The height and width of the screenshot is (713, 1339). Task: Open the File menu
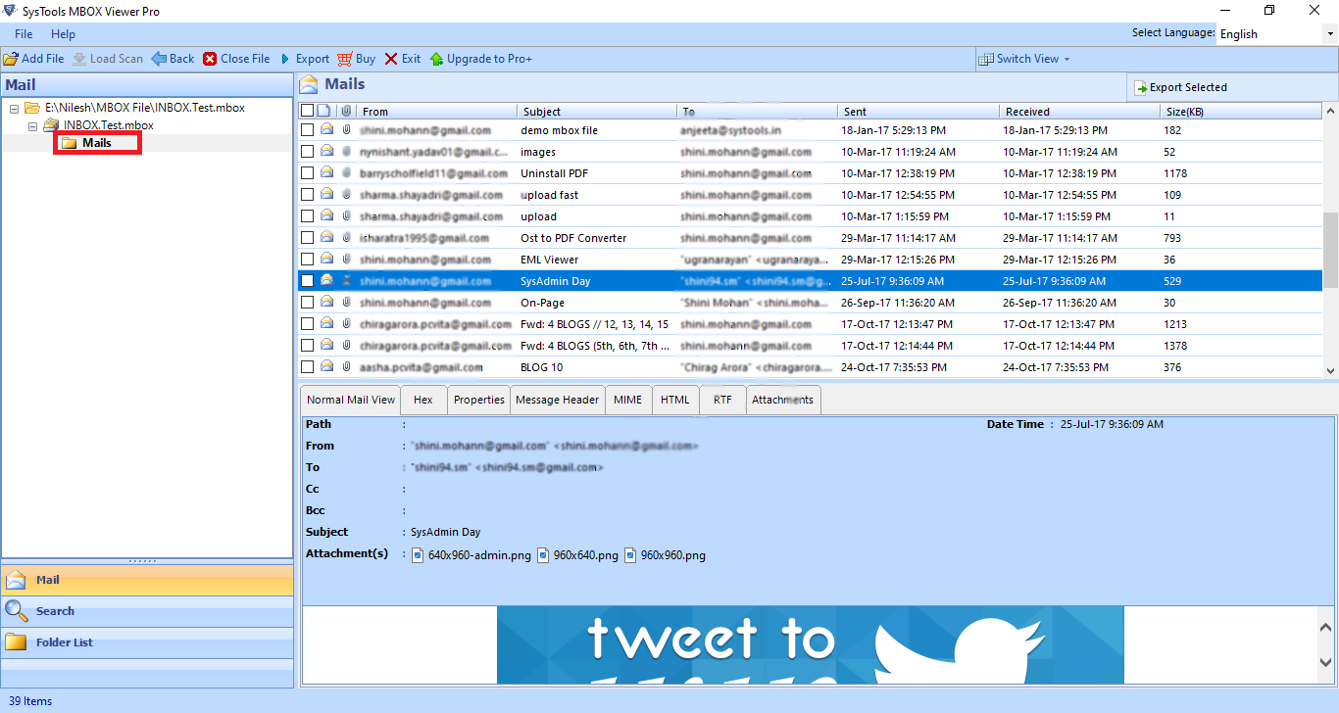[24, 34]
